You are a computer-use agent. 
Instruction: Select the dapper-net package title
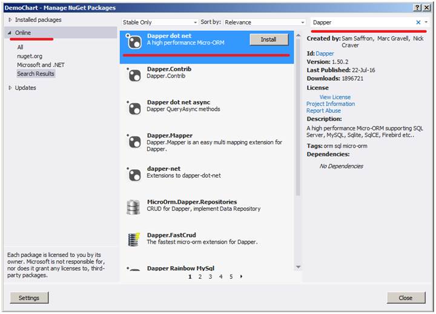click(x=163, y=169)
